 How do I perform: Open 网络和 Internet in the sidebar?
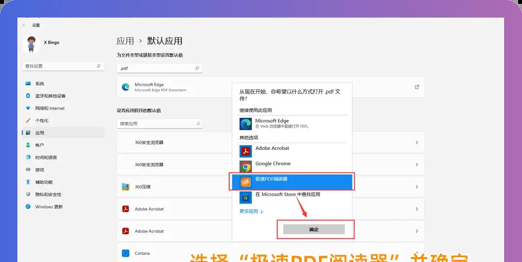tap(63, 108)
